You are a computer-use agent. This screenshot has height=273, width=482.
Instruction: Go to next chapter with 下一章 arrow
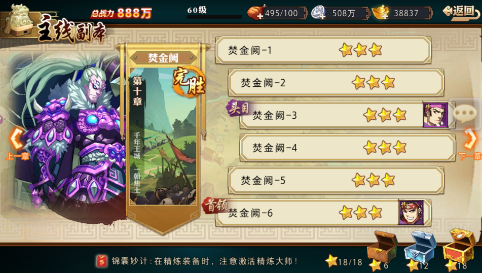[470, 144]
